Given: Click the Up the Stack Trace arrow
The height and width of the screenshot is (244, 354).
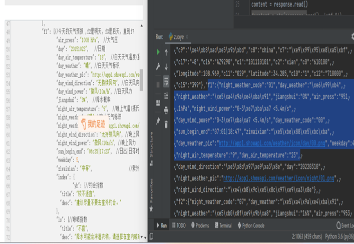Looking at the screenshot, I should click(166, 52).
